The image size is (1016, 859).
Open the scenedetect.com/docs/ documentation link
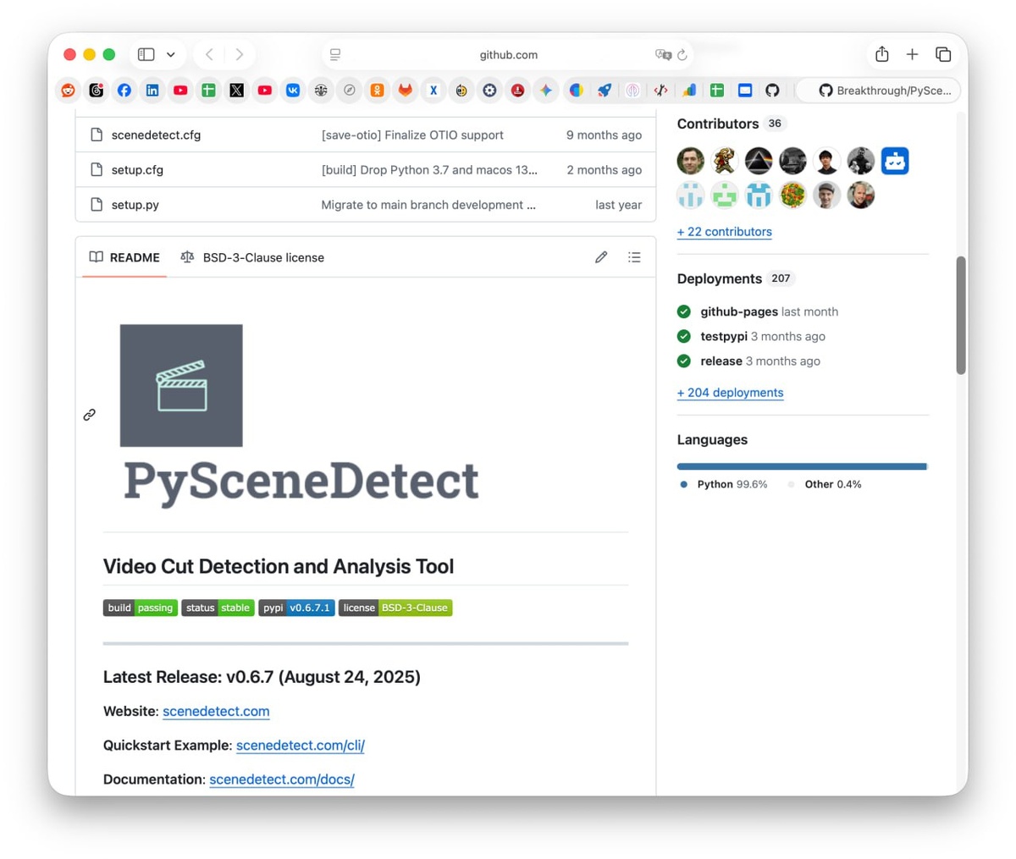click(282, 779)
